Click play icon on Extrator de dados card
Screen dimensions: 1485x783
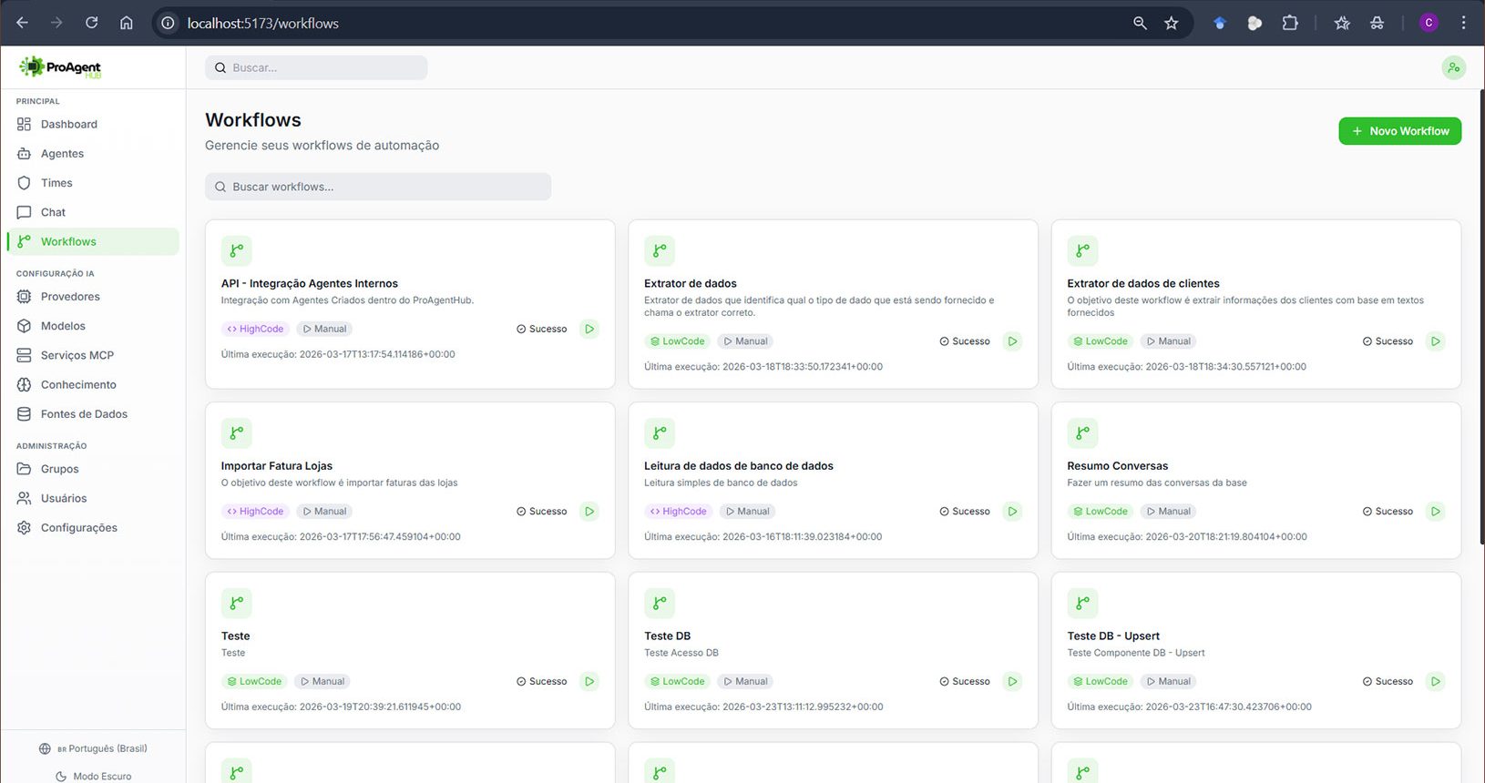[x=1012, y=341]
